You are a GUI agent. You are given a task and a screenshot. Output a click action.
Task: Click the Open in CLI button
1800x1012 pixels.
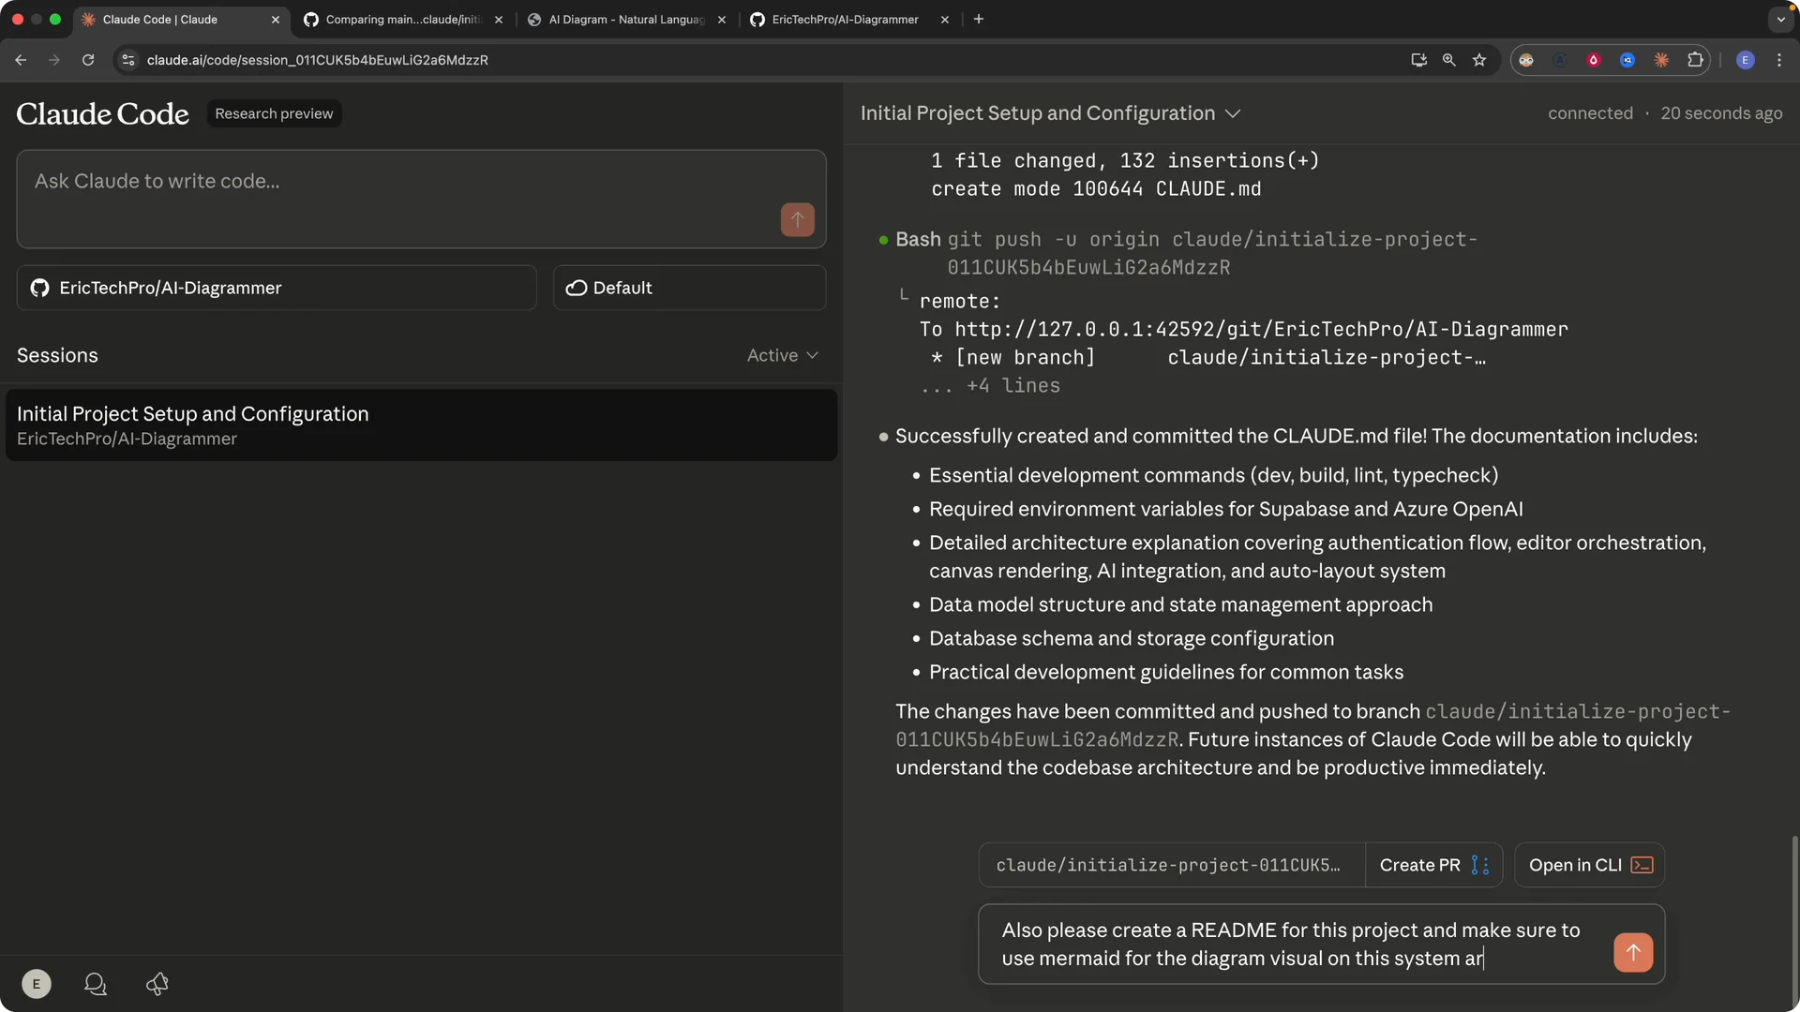(1590, 865)
